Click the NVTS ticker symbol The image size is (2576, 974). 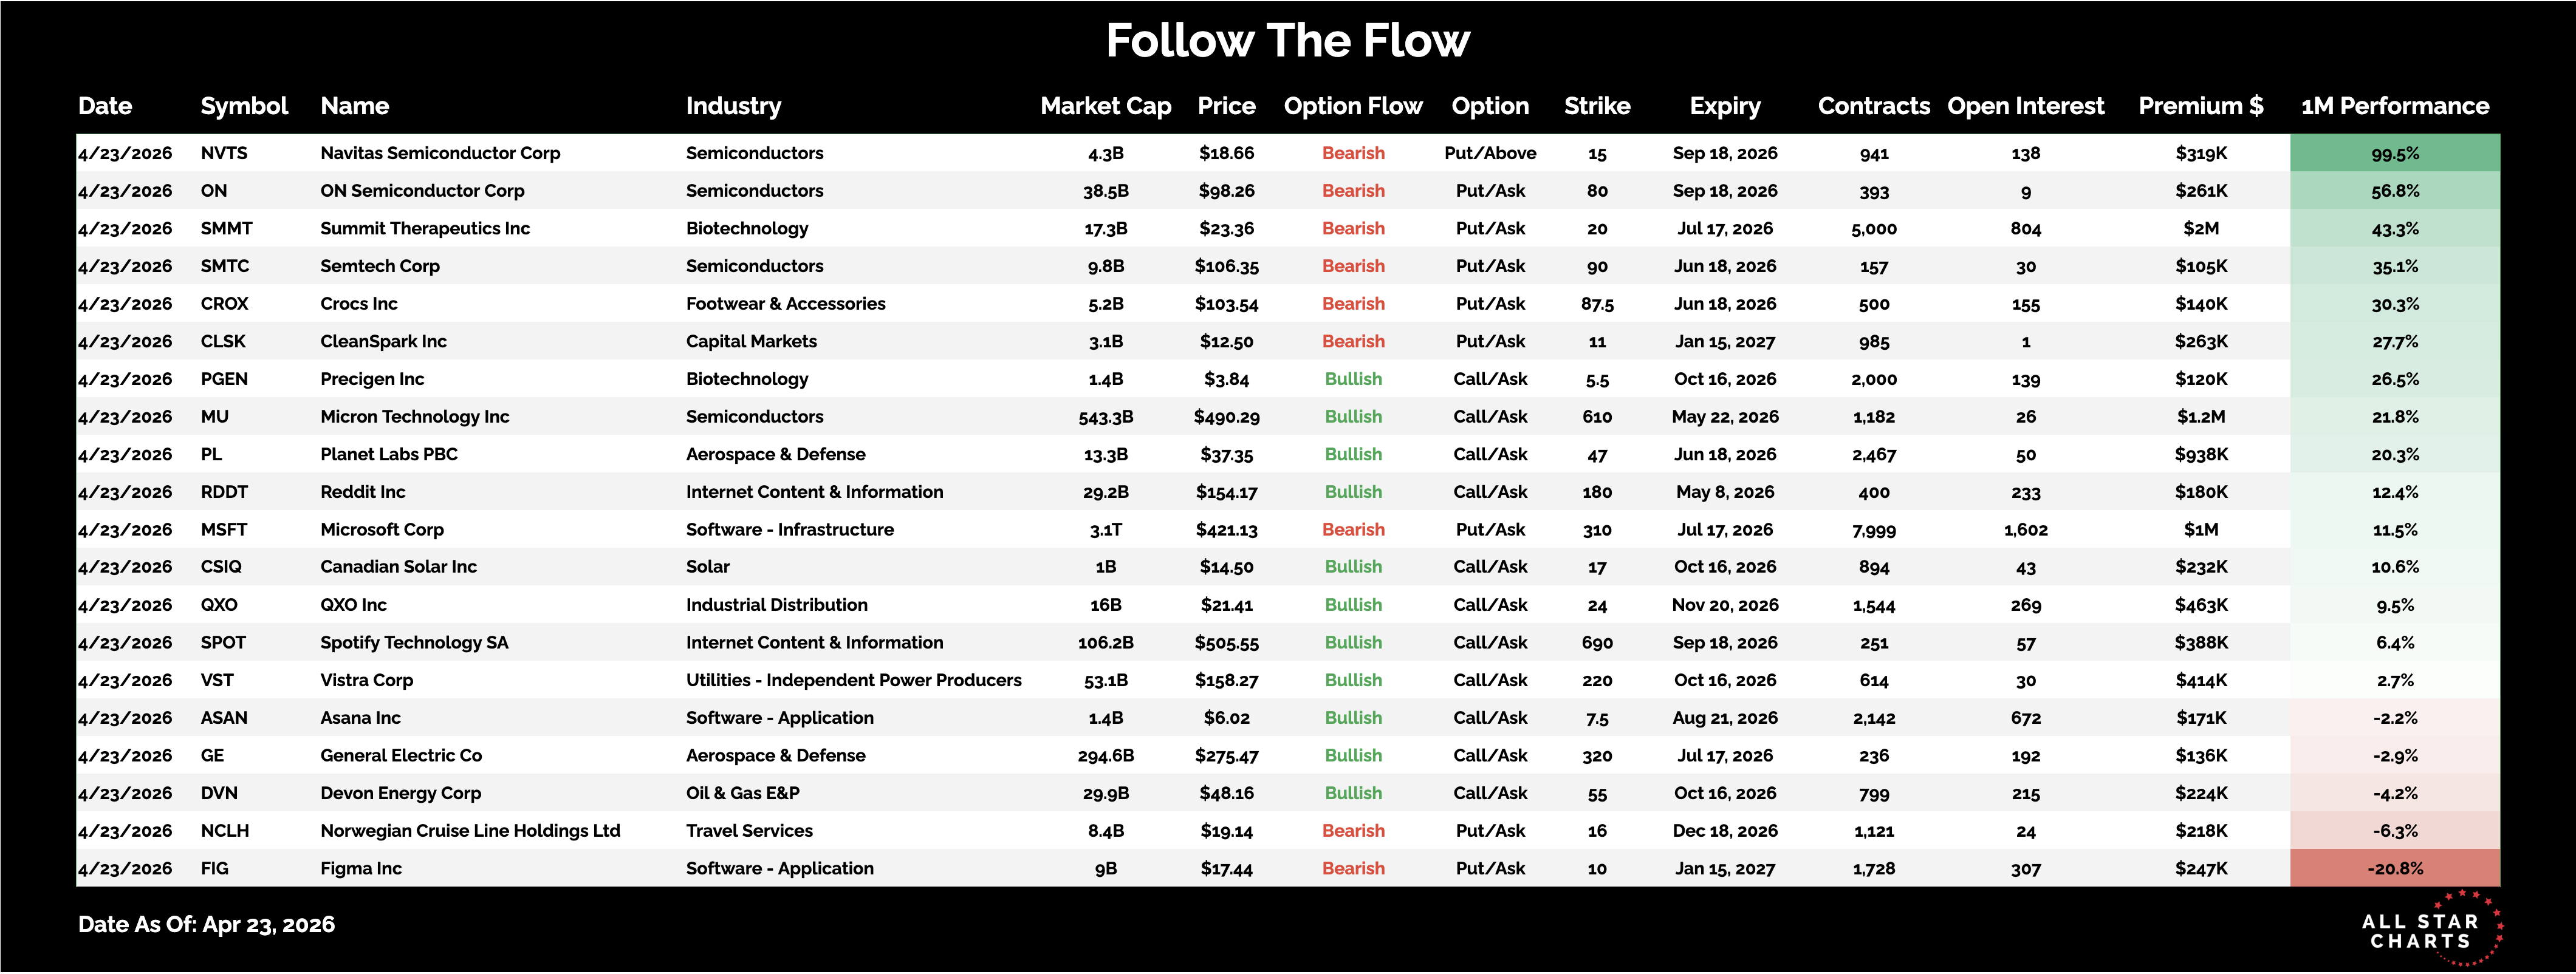tap(224, 153)
